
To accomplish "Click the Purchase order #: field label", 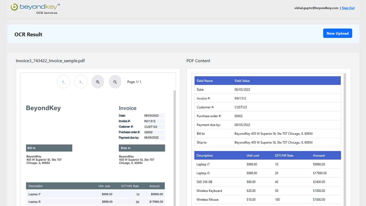I will (x=209, y=116).
